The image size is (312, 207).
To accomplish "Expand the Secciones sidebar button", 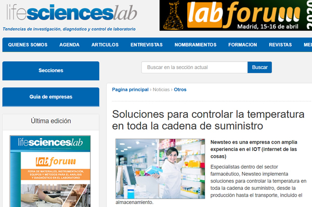I will 51,71.
